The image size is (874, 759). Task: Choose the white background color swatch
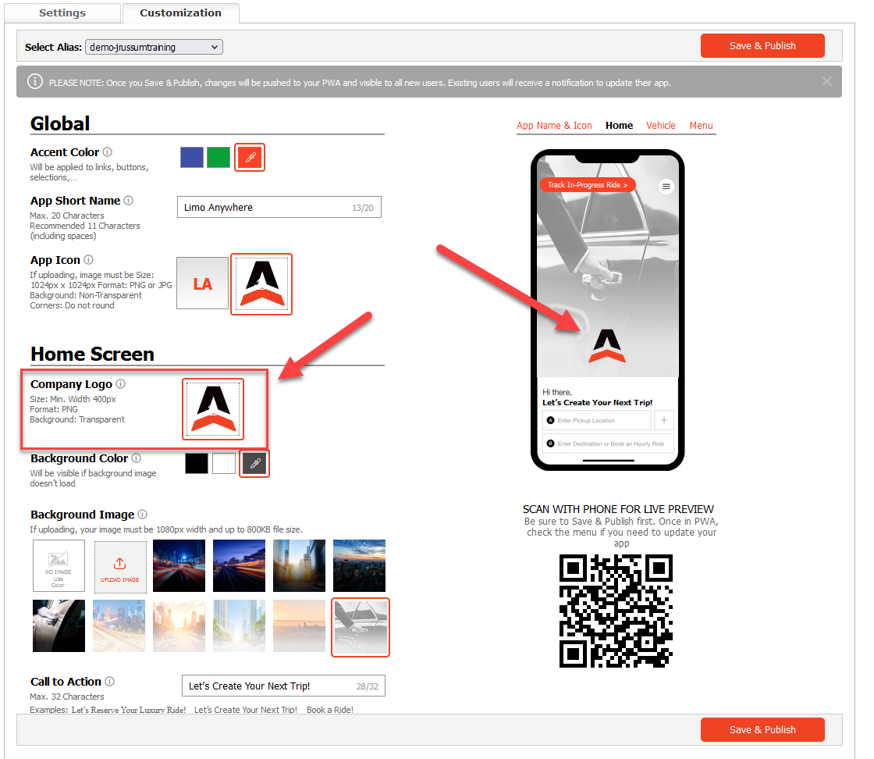224,463
